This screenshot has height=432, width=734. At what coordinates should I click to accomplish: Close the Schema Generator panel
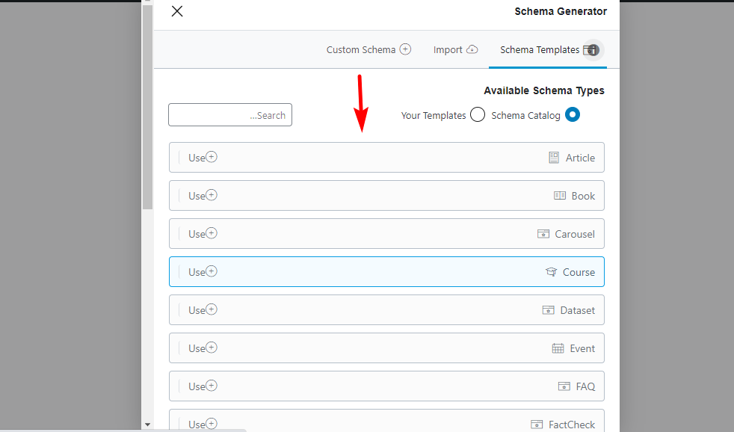tap(177, 11)
